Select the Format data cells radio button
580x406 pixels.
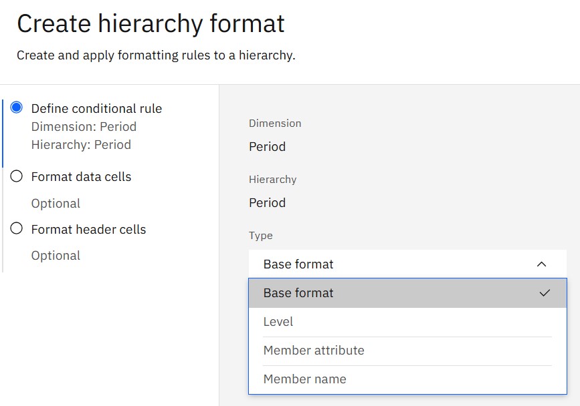17,176
